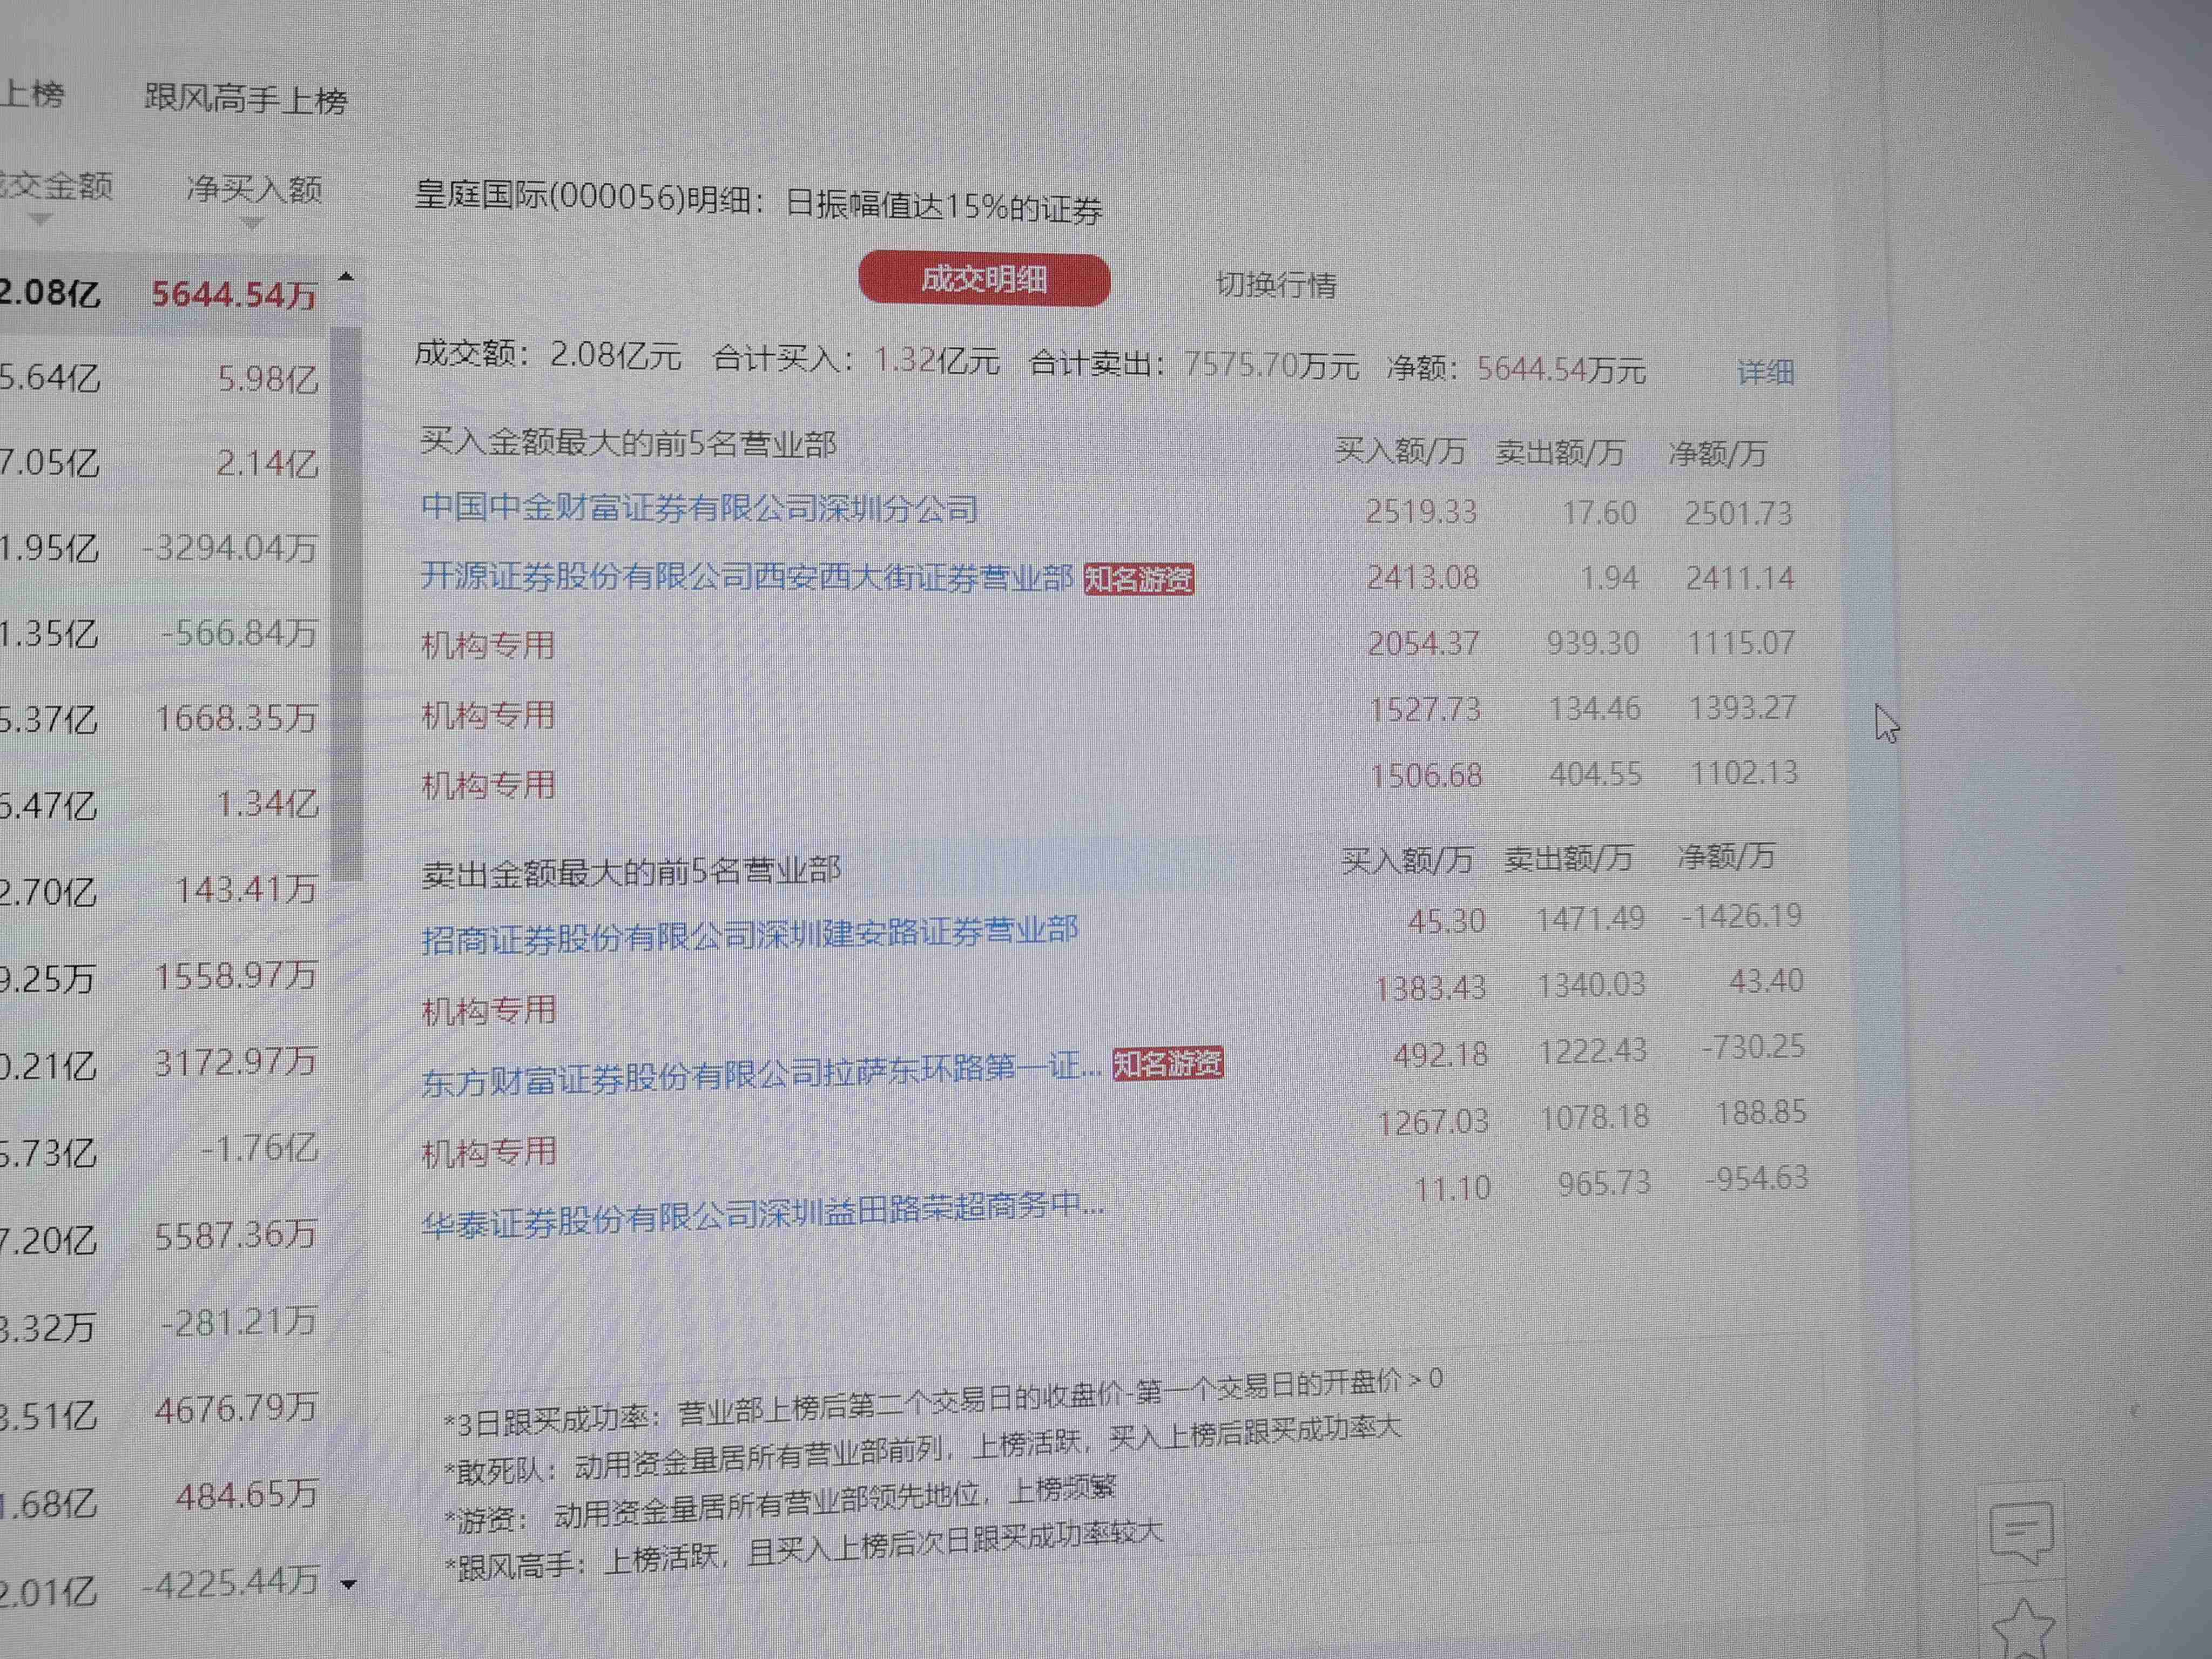Screen dimensions: 2212x1659
Task: Click the scrollbar up arrow in list
Action: 346,276
